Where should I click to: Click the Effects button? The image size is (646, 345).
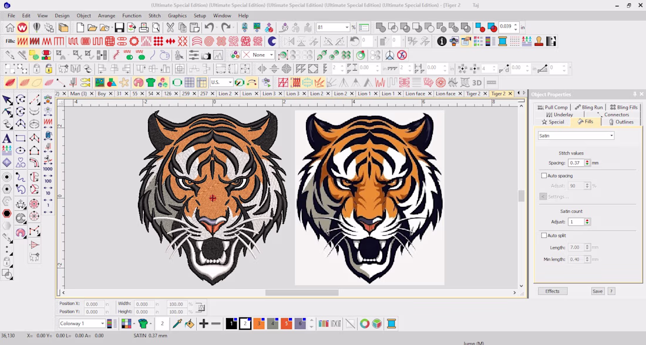coord(553,291)
